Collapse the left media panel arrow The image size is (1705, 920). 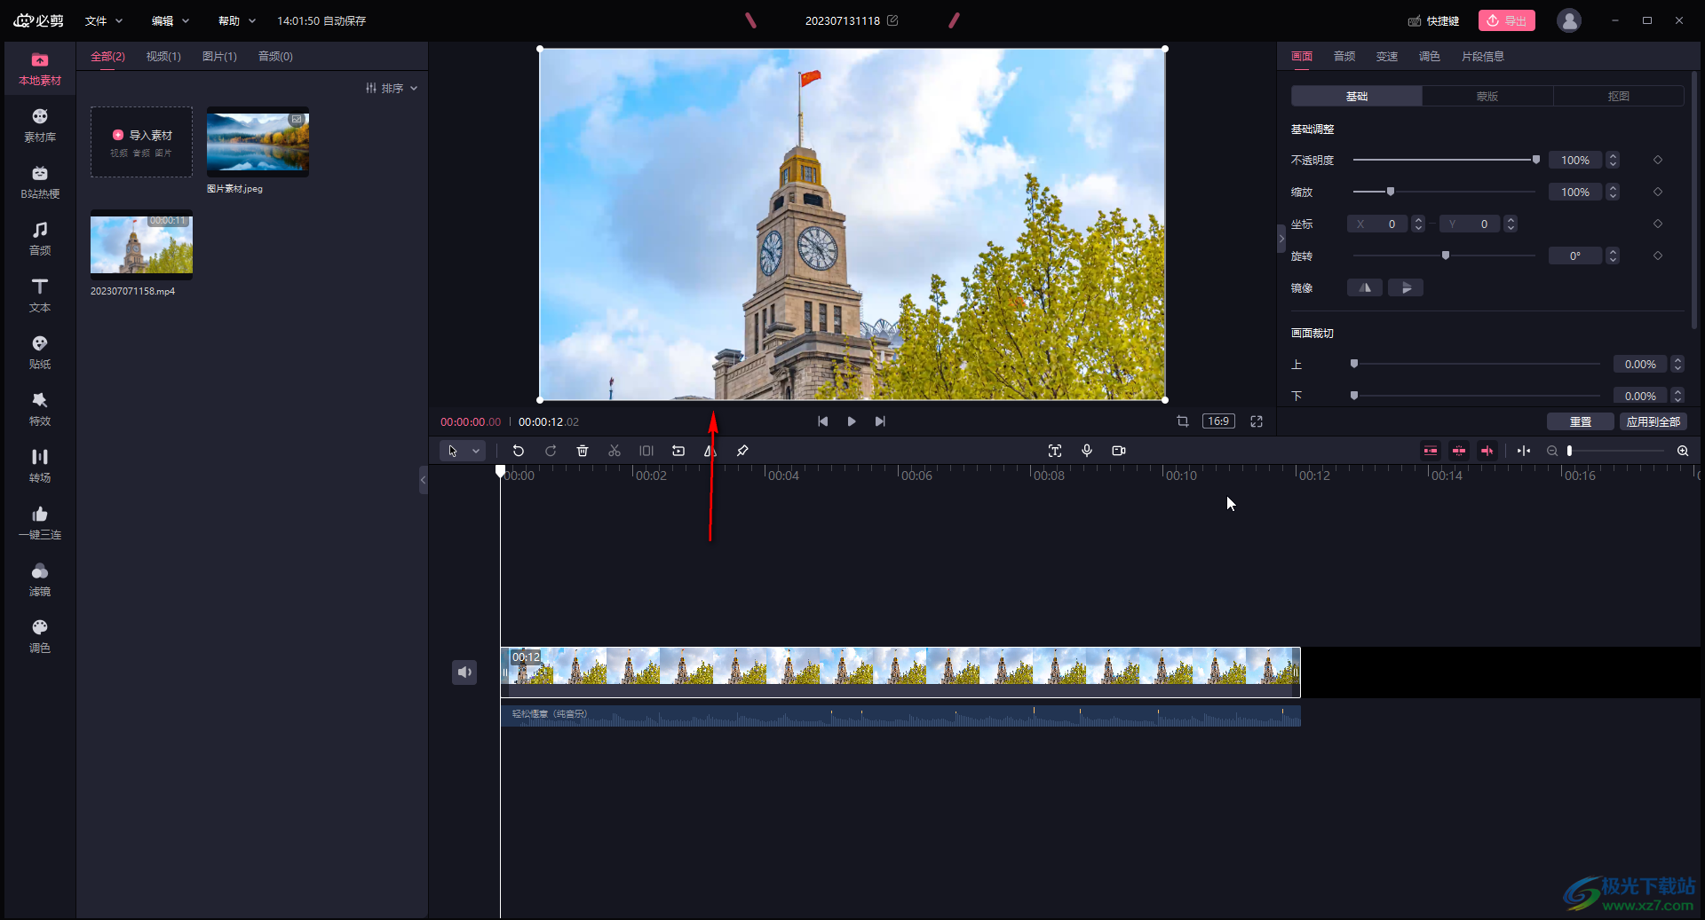coord(424,480)
